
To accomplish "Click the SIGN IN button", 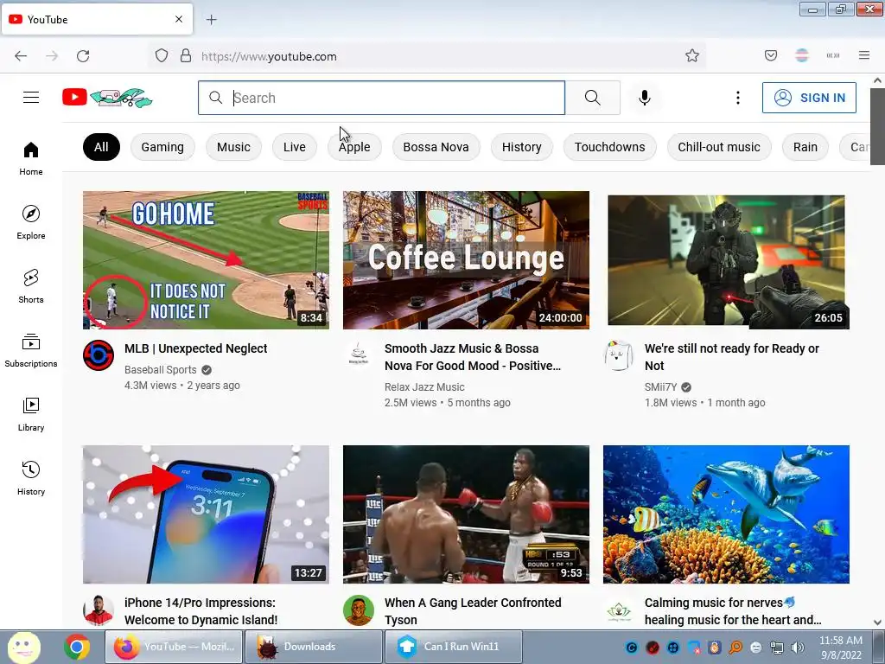I will pos(809,98).
